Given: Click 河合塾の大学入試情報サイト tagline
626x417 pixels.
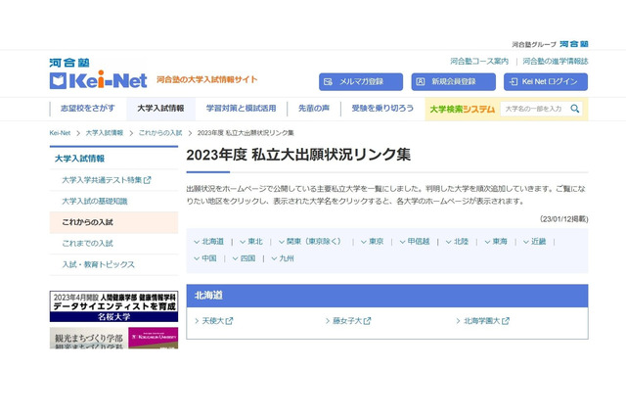Looking at the screenshot, I should pyautogui.click(x=206, y=79).
